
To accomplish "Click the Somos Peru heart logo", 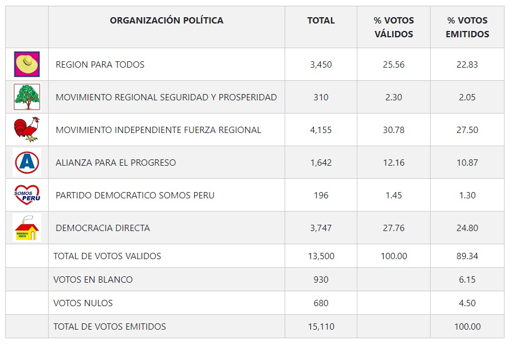I will tap(27, 195).
